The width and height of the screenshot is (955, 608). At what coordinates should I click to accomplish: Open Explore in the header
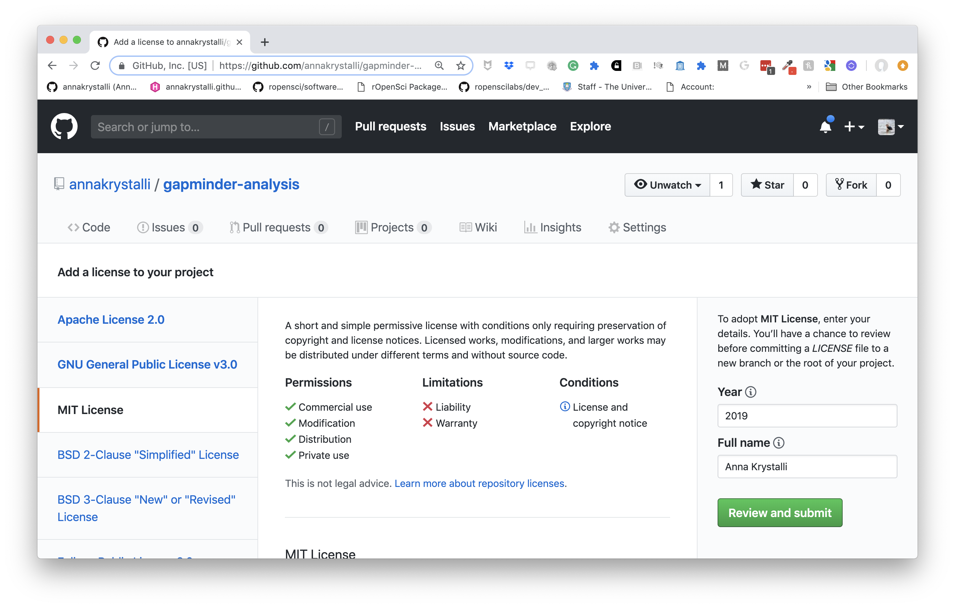590,126
